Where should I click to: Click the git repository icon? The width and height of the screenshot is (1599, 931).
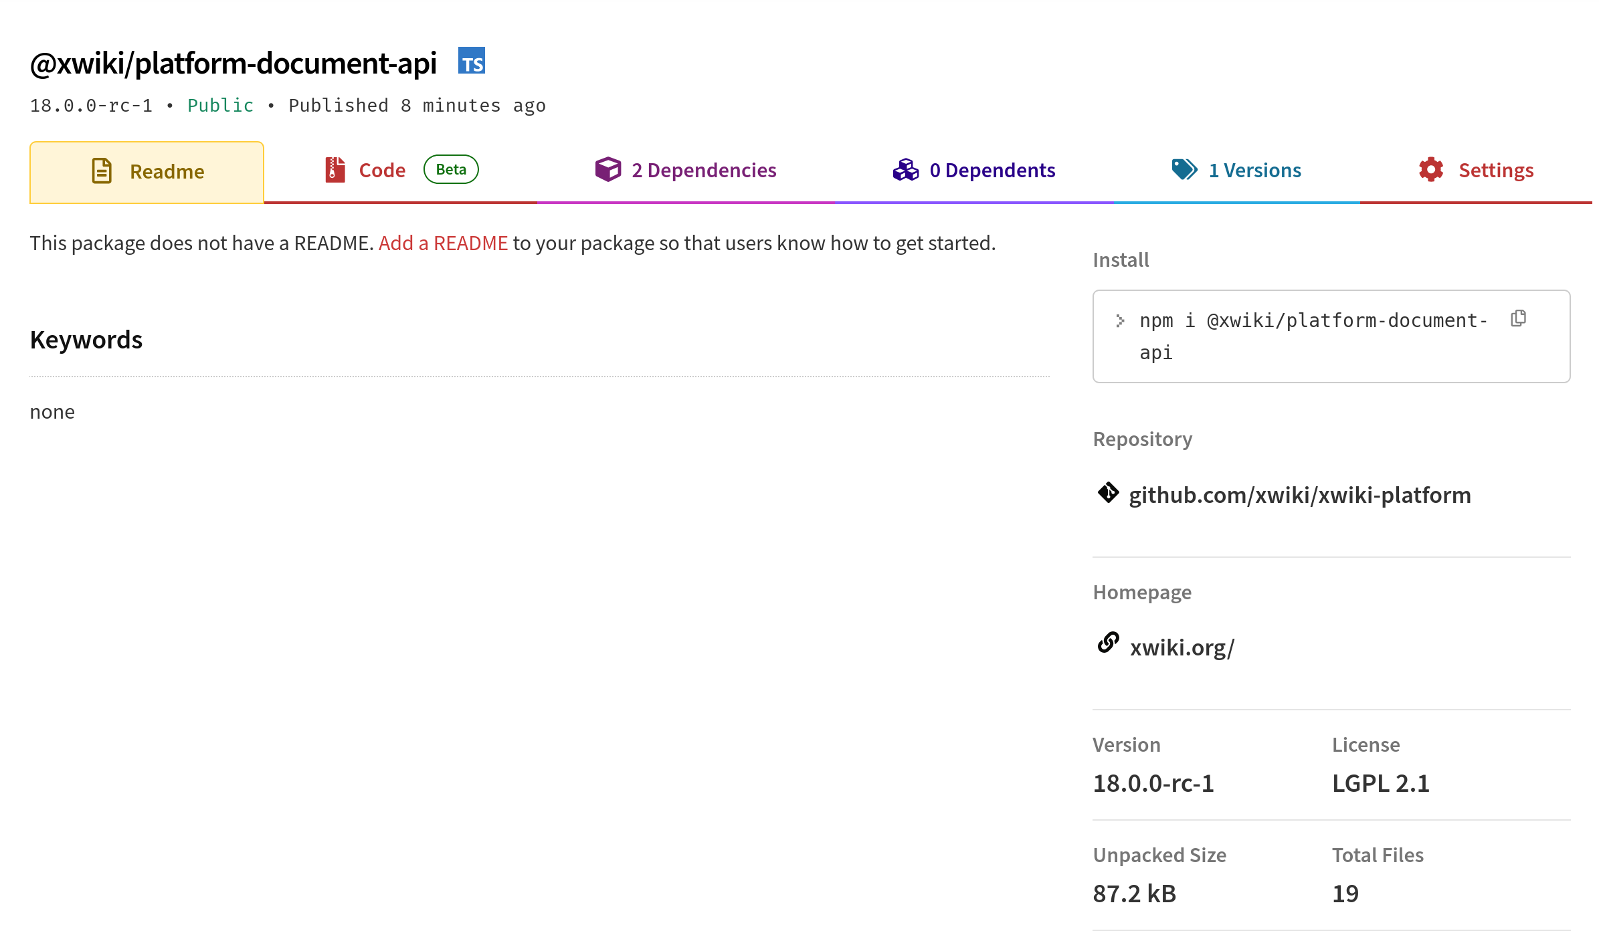pos(1109,493)
